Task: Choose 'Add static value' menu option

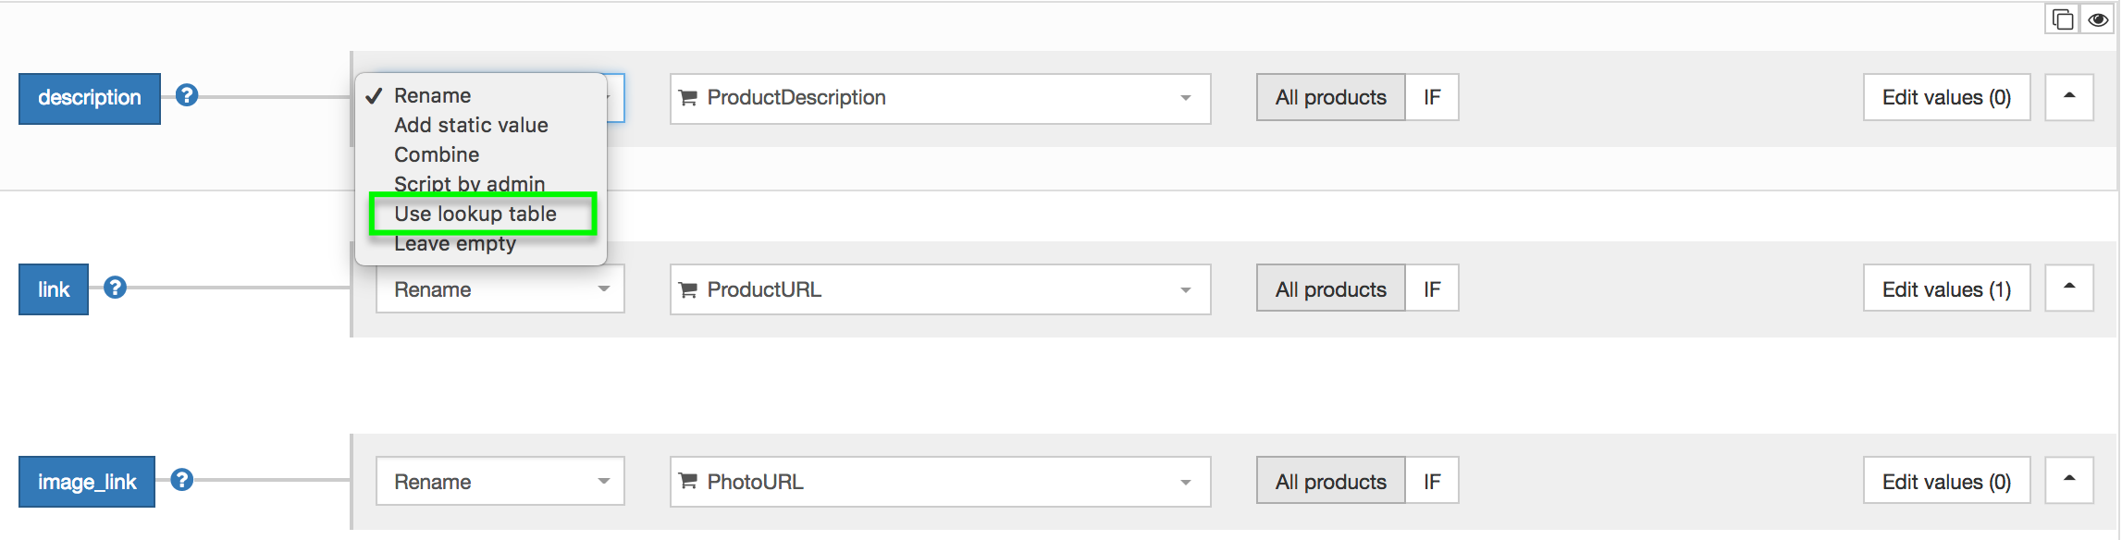Action: (x=471, y=125)
